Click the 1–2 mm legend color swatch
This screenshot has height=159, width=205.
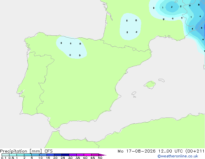20,155
